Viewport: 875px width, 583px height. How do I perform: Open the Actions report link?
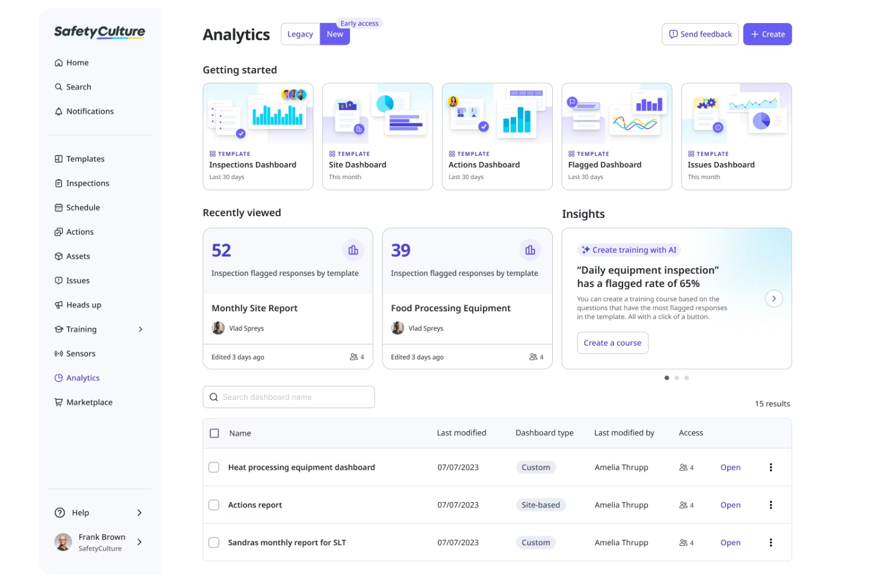tap(730, 505)
